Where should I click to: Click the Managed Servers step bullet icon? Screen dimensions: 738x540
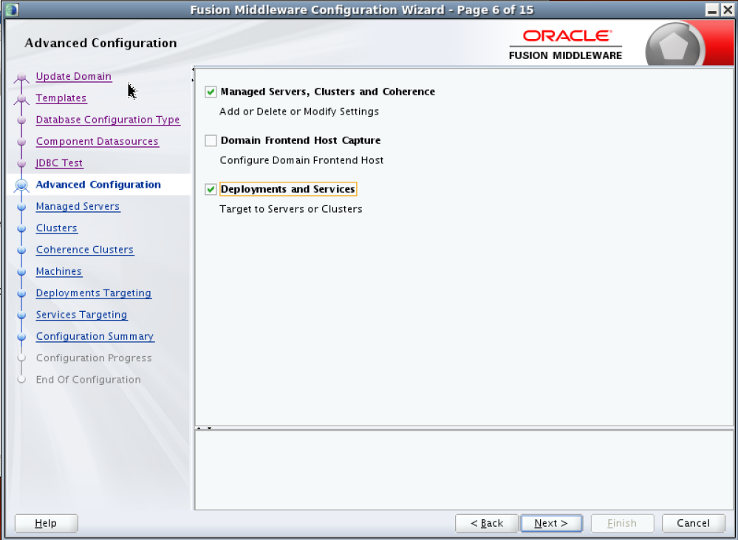21,207
